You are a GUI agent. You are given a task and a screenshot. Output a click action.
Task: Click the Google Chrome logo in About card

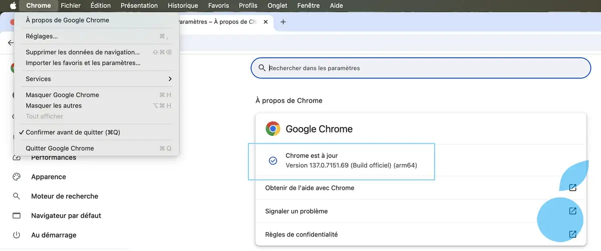click(273, 129)
